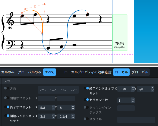This screenshot has width=158, height=126.
Task: Click the 終了オフセット Y value stepper
Action: (73, 108)
